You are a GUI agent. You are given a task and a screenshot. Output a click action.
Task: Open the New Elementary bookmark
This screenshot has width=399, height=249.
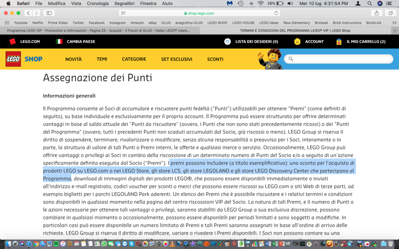(x=296, y=23)
